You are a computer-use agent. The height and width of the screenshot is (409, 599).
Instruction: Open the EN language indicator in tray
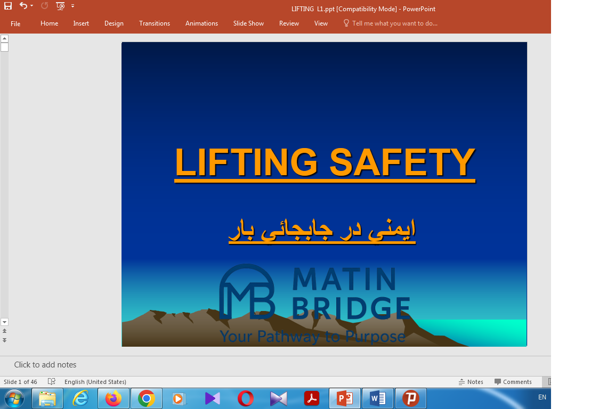(x=542, y=397)
